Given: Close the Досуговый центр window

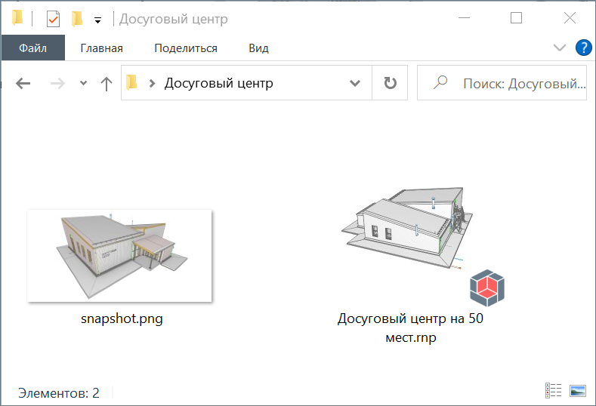Looking at the screenshot, I should 570,18.
